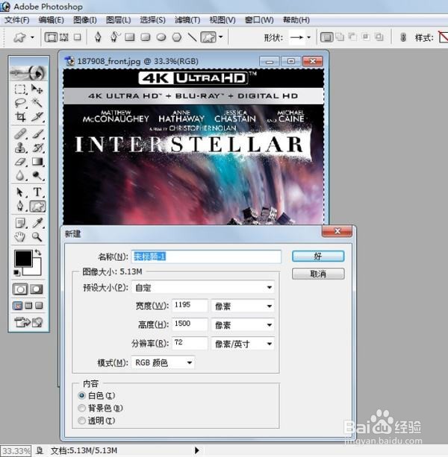448x457 pixels.
Task: Select the Dodge tool
Action: 37,176
